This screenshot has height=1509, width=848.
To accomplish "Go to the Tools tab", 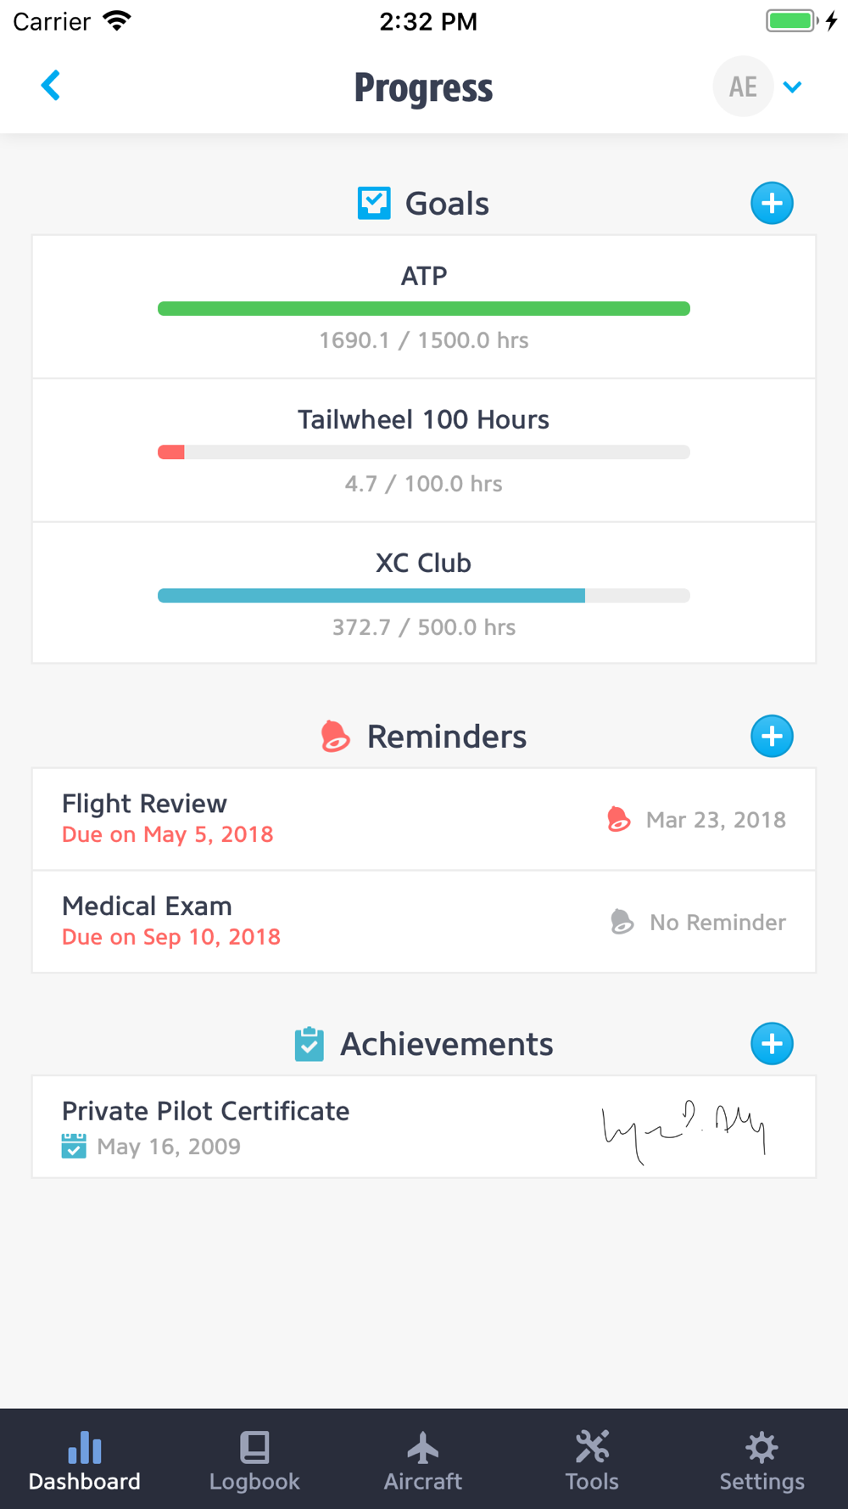I will (592, 1460).
